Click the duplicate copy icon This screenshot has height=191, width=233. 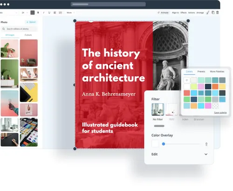(213, 13)
